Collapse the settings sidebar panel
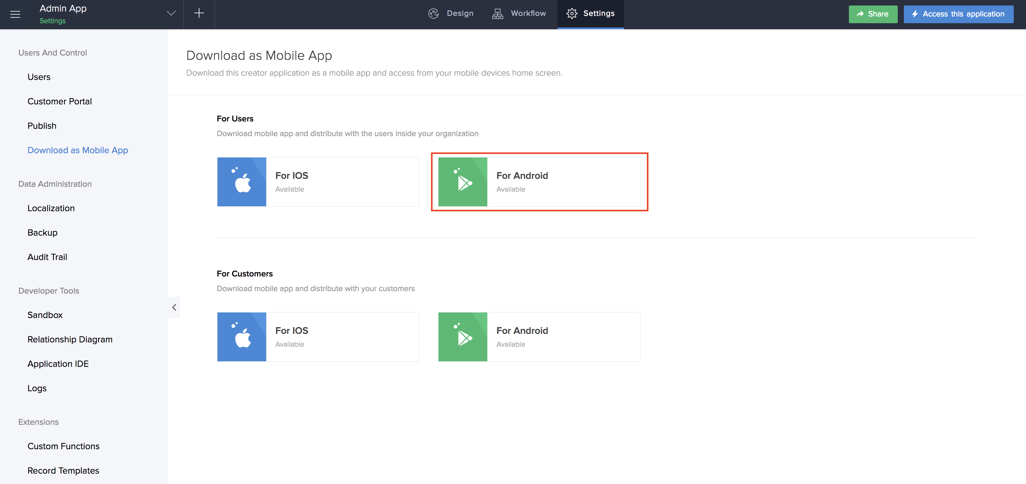1026x484 pixels. point(174,307)
